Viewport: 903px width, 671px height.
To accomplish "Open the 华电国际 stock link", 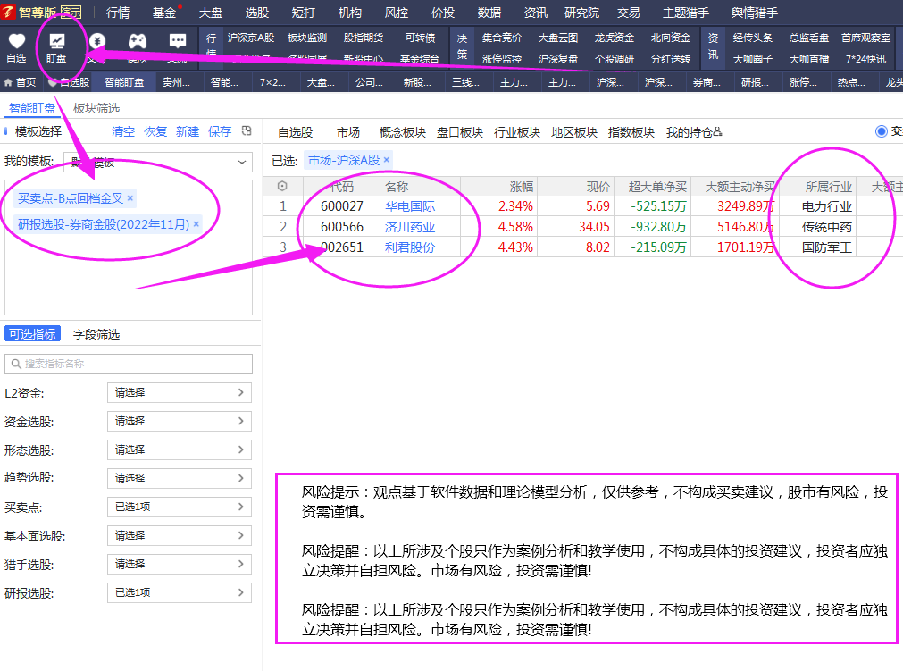I will click(410, 206).
